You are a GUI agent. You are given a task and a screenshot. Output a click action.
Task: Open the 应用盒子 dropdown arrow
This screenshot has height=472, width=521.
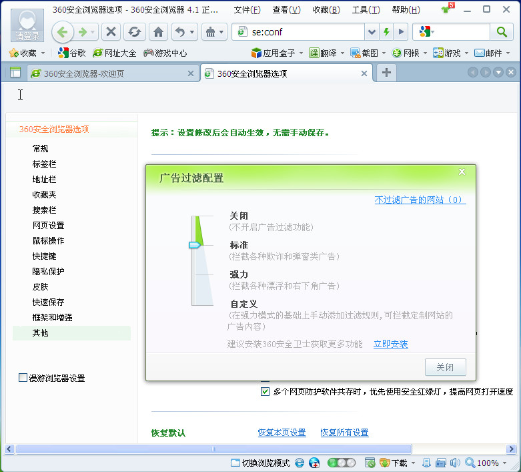[301, 53]
